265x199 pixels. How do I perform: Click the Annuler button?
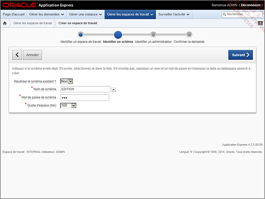(32, 55)
